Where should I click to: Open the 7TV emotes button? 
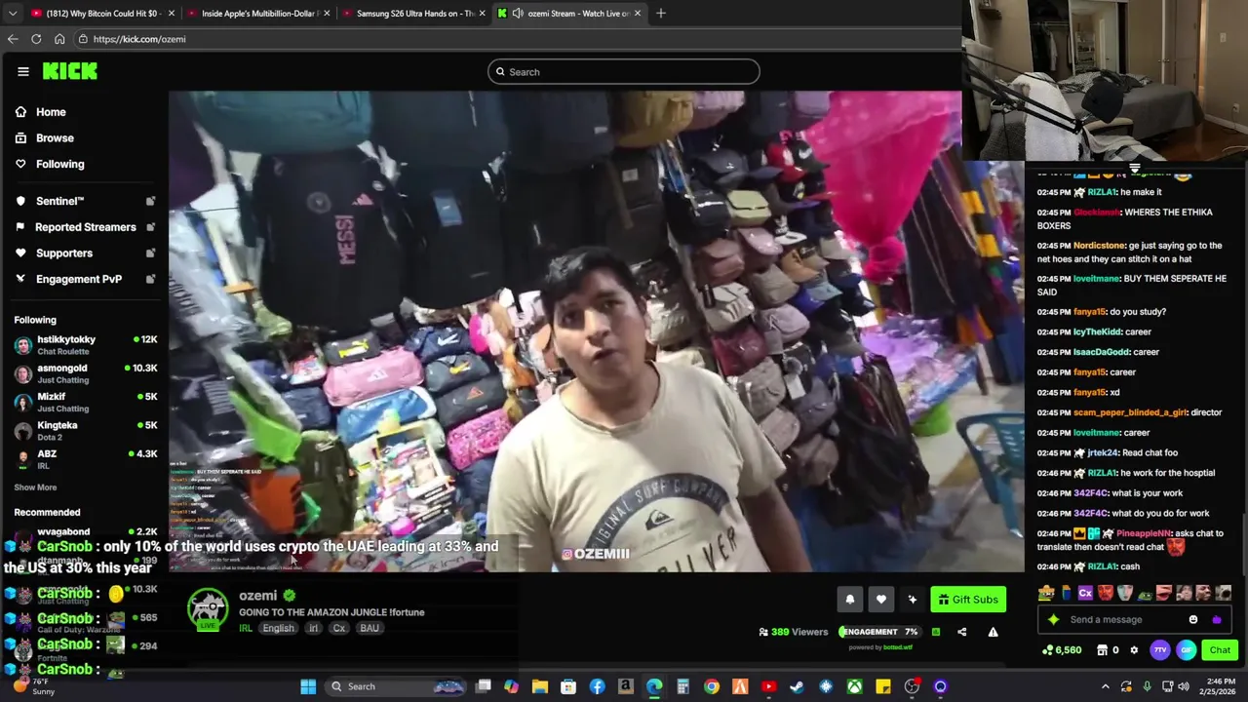click(x=1159, y=650)
